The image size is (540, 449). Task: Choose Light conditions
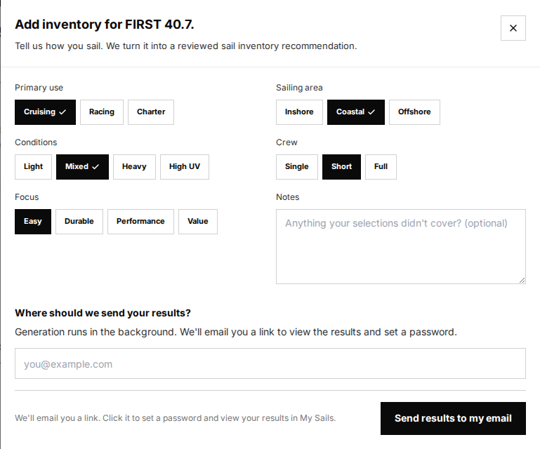point(34,167)
